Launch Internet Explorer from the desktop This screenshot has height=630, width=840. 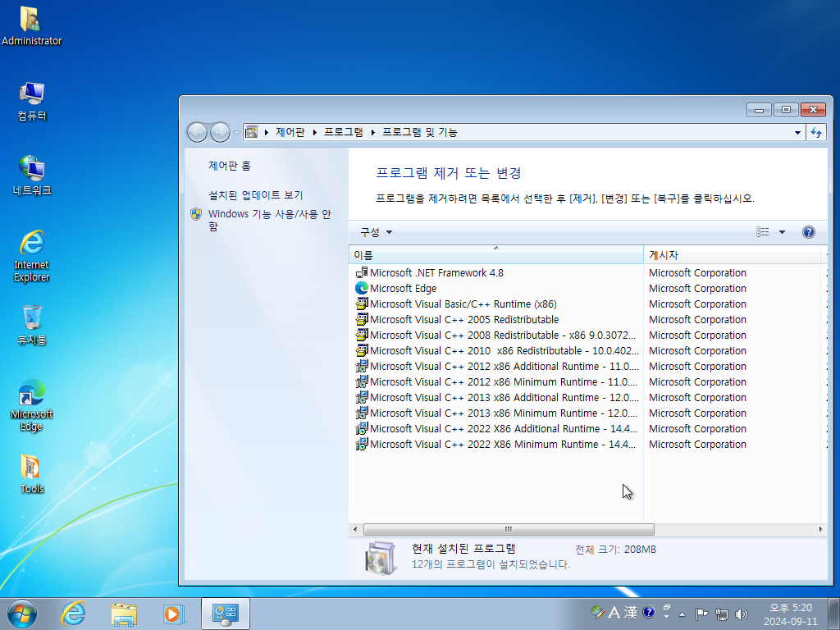tap(32, 256)
